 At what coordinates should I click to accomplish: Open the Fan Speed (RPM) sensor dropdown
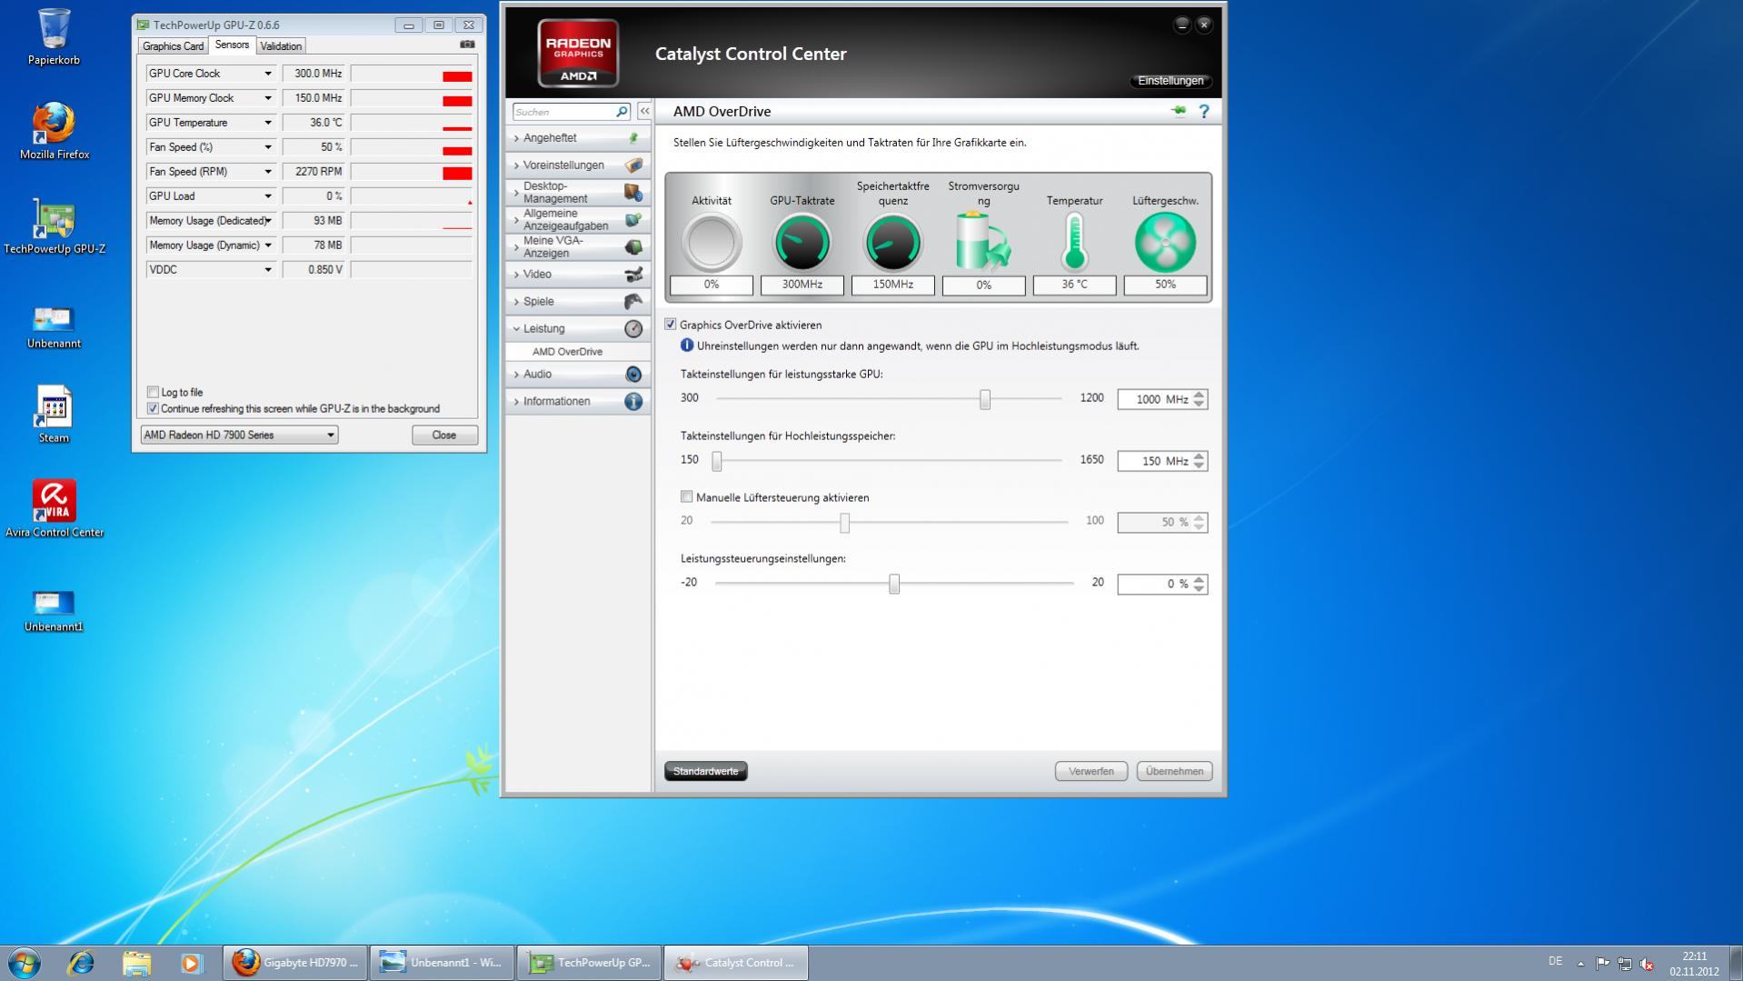click(x=268, y=172)
